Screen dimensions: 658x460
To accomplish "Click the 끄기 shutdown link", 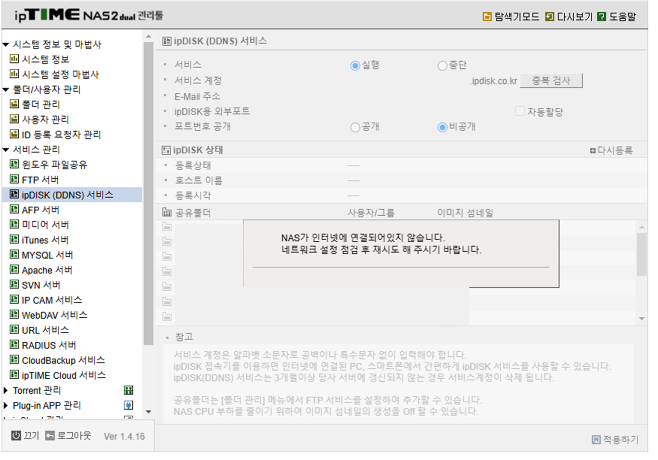I will pyautogui.click(x=31, y=435).
